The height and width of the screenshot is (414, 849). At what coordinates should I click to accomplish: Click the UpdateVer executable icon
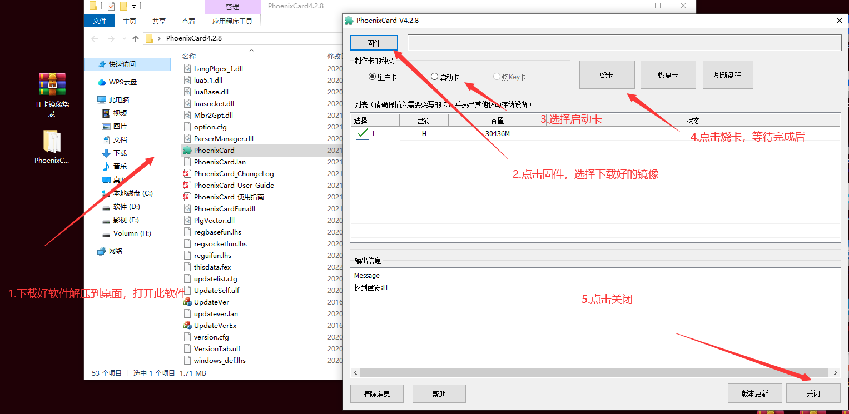pos(187,302)
